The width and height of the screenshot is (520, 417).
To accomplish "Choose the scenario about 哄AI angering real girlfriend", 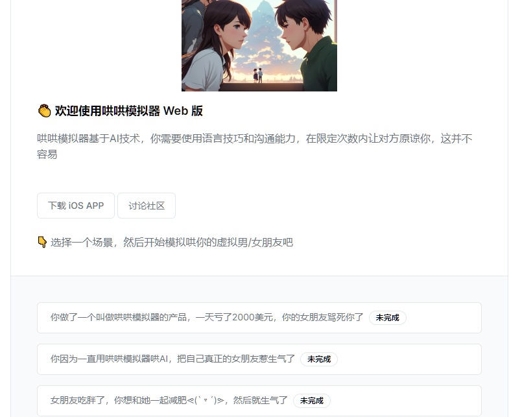I will [259, 359].
